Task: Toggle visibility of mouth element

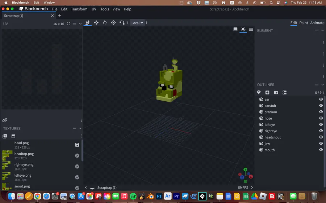Action: [321, 150]
